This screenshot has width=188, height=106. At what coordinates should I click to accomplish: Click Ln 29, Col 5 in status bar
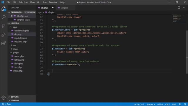[139, 104]
